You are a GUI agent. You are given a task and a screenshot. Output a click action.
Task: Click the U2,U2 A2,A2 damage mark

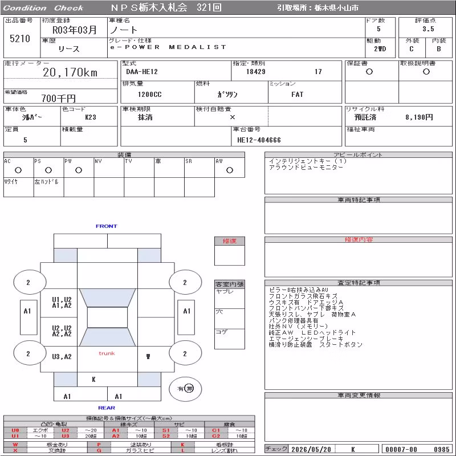click(x=62, y=331)
